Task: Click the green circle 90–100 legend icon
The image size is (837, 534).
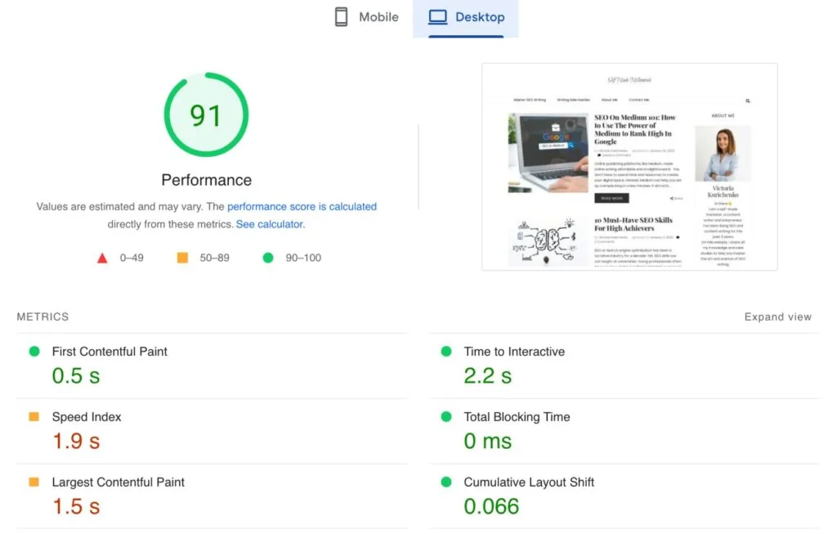Action: 267,258
